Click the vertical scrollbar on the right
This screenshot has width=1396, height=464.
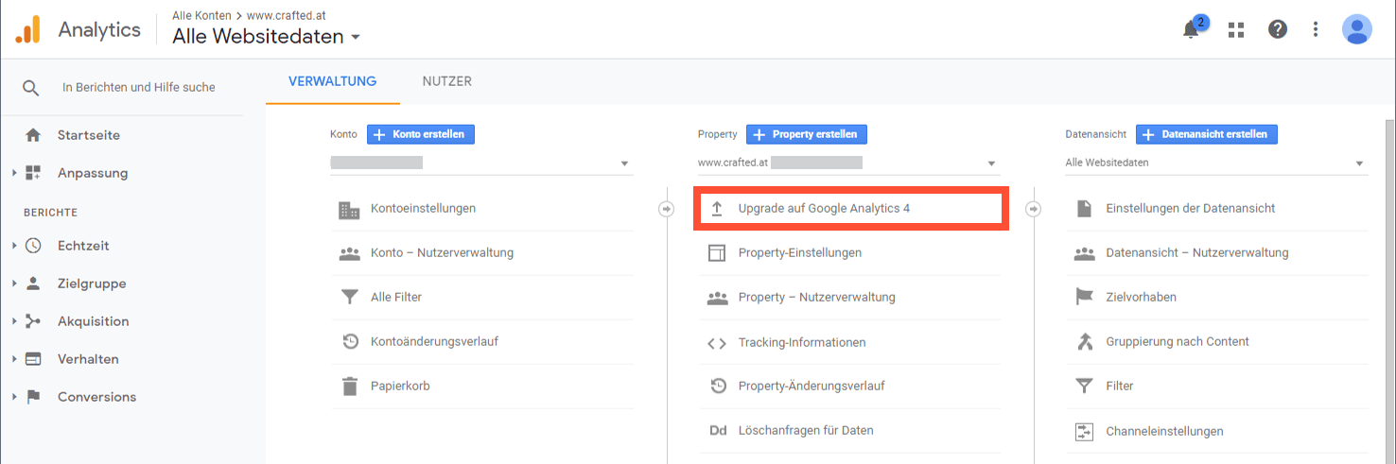(x=1389, y=291)
